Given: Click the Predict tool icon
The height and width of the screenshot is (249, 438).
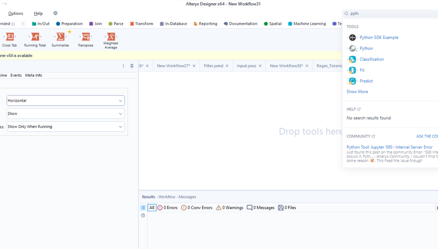Looking at the screenshot, I should pos(352,81).
